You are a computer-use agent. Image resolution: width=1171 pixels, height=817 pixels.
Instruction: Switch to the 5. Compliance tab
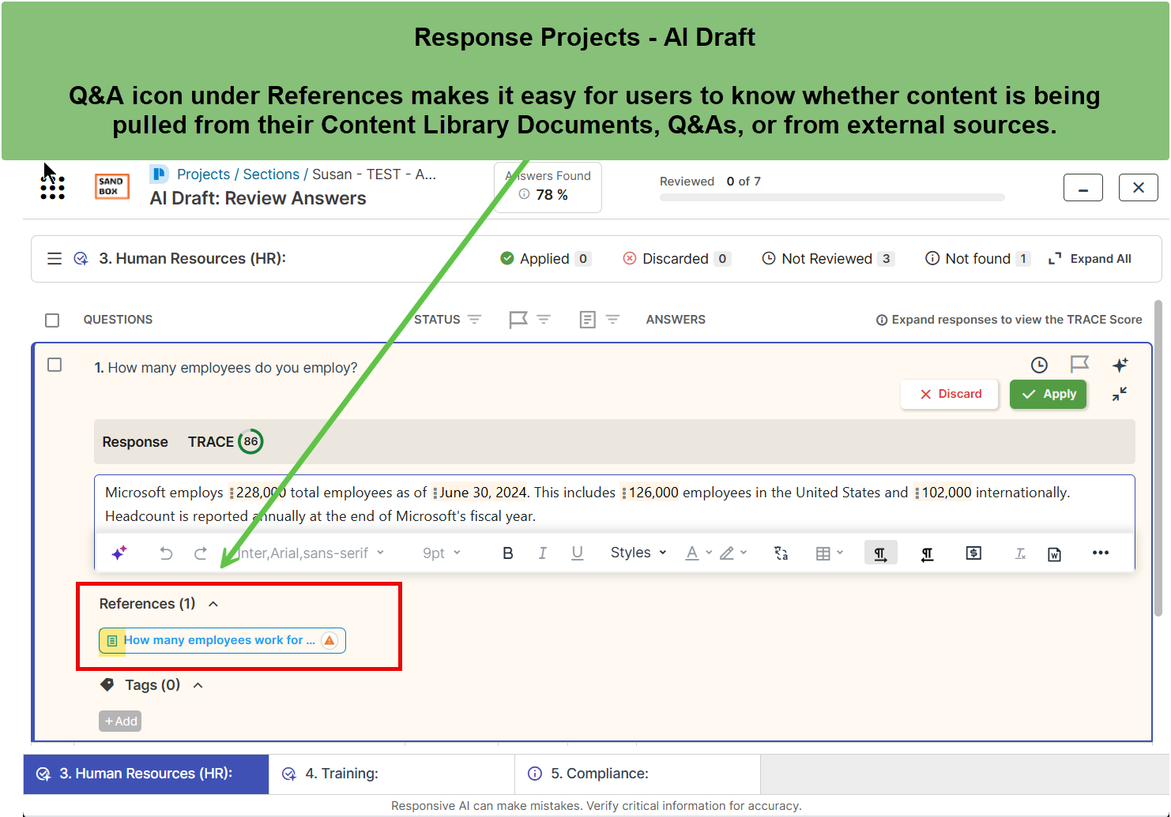(638, 774)
